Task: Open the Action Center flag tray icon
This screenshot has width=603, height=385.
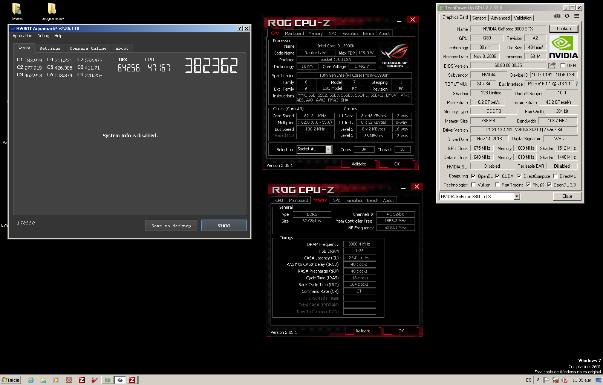Action: point(546,380)
